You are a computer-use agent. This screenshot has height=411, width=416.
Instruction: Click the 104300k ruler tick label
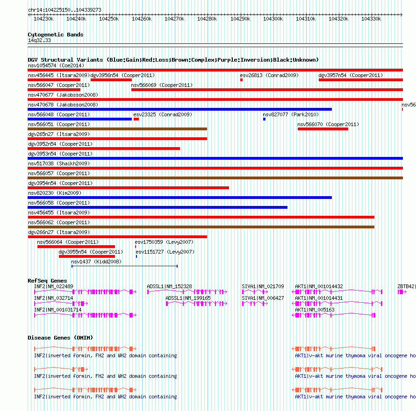(273, 19)
